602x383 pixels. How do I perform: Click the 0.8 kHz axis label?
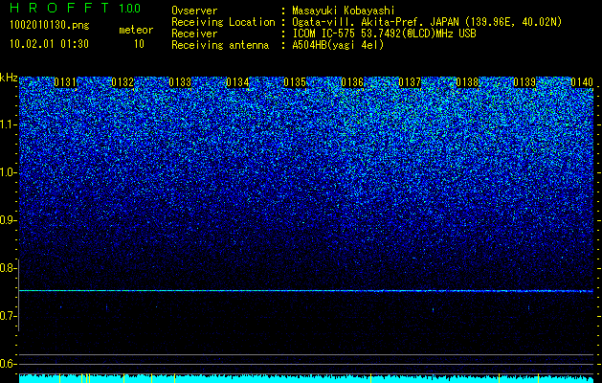[x=7, y=268]
